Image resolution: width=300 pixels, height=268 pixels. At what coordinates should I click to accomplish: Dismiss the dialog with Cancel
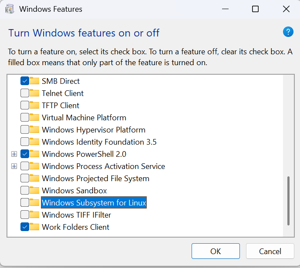pos(270,251)
